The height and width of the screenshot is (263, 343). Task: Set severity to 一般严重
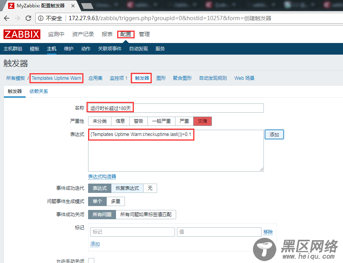[x=161, y=121]
